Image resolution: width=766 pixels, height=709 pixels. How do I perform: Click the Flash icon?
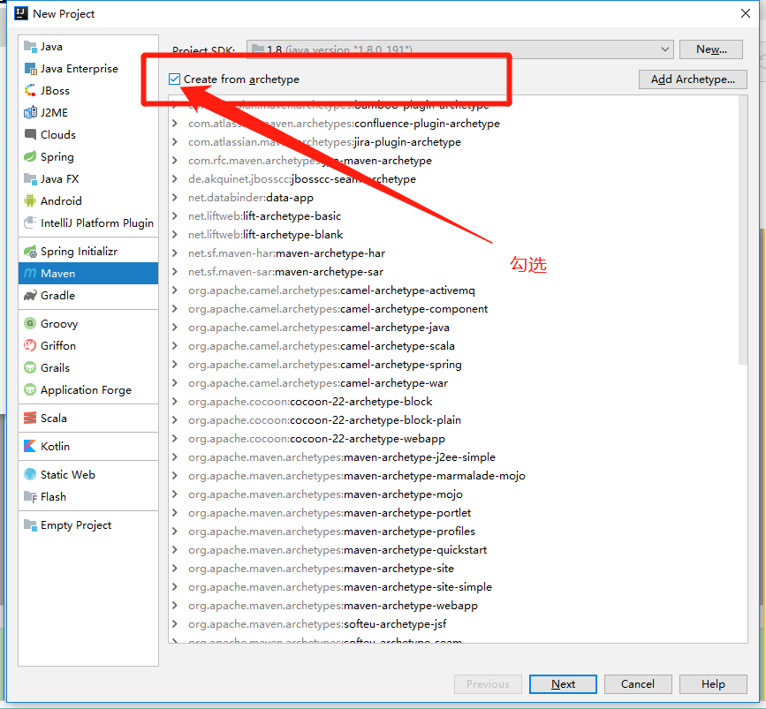click(x=30, y=497)
